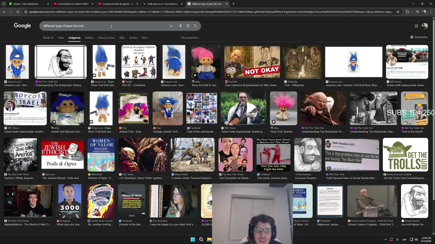This screenshot has height=244, width=435.
Task: Click the School Liaison Program caption link
Action: pos(371,224)
